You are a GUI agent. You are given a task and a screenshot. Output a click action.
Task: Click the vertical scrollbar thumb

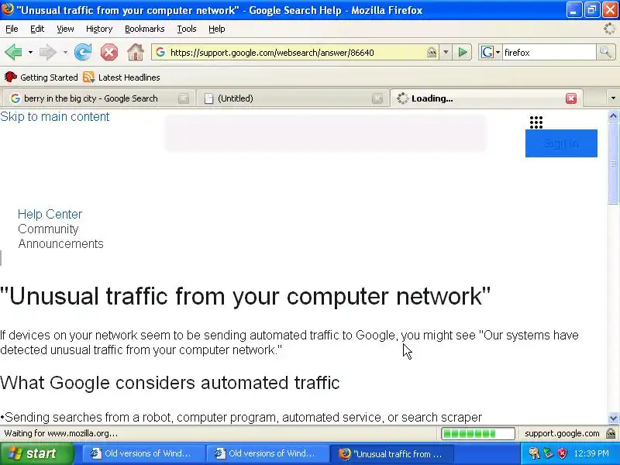pos(613,163)
